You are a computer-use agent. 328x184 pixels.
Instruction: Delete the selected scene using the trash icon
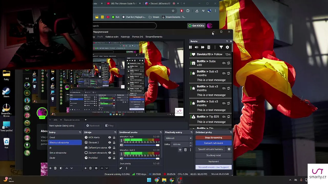point(55,168)
